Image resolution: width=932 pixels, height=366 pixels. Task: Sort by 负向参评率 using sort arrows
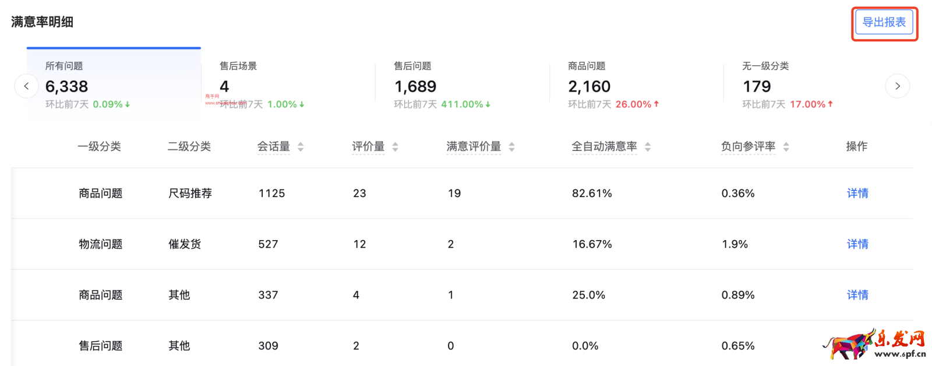786,147
